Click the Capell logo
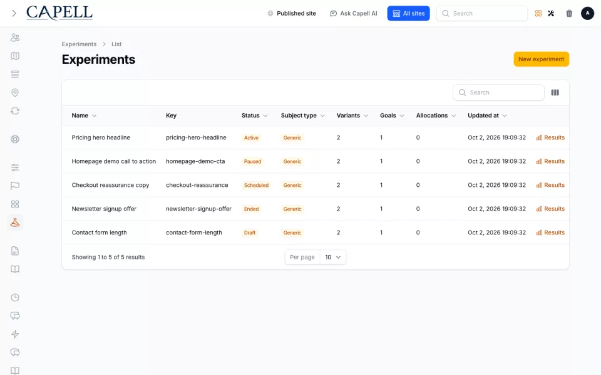 click(59, 13)
